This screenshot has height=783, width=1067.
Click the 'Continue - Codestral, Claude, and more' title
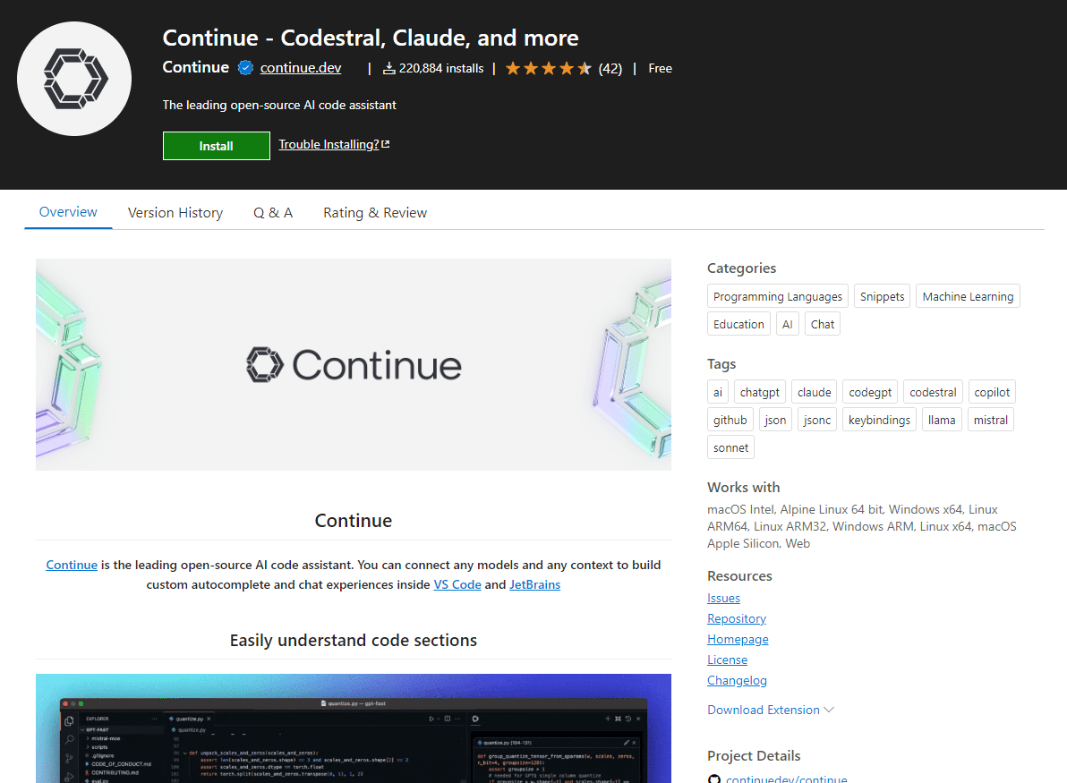click(371, 38)
